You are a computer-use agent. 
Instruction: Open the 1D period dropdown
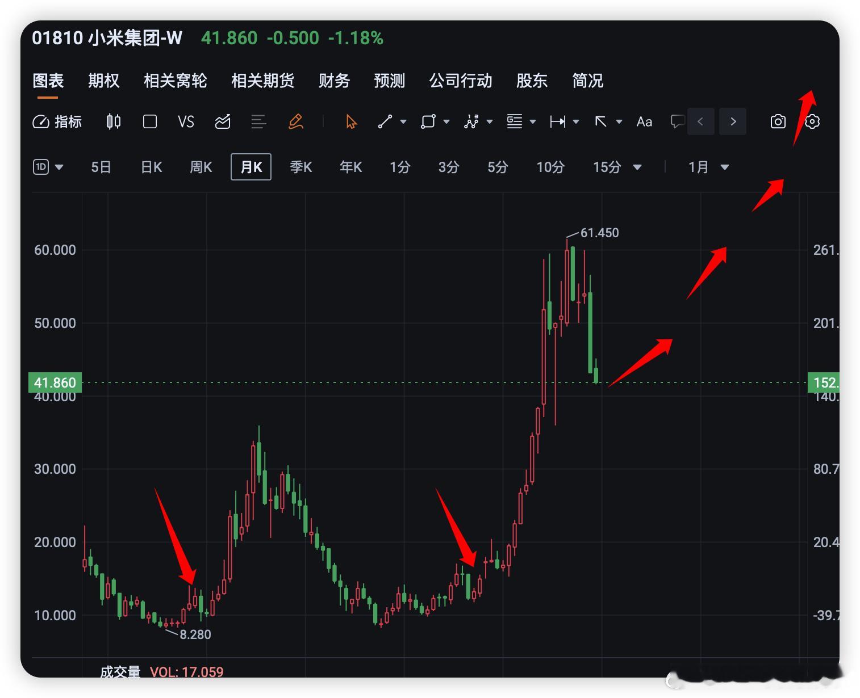48,167
